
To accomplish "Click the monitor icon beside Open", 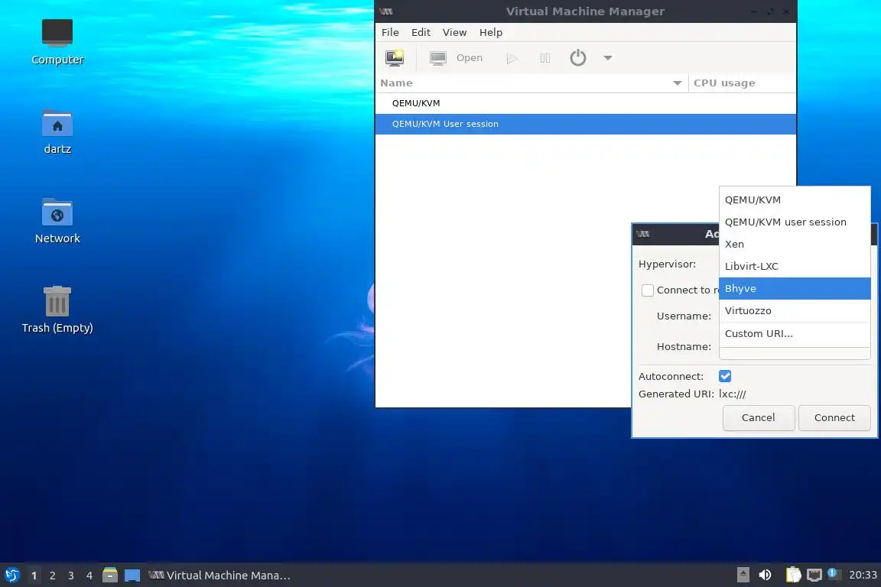I will (437, 58).
